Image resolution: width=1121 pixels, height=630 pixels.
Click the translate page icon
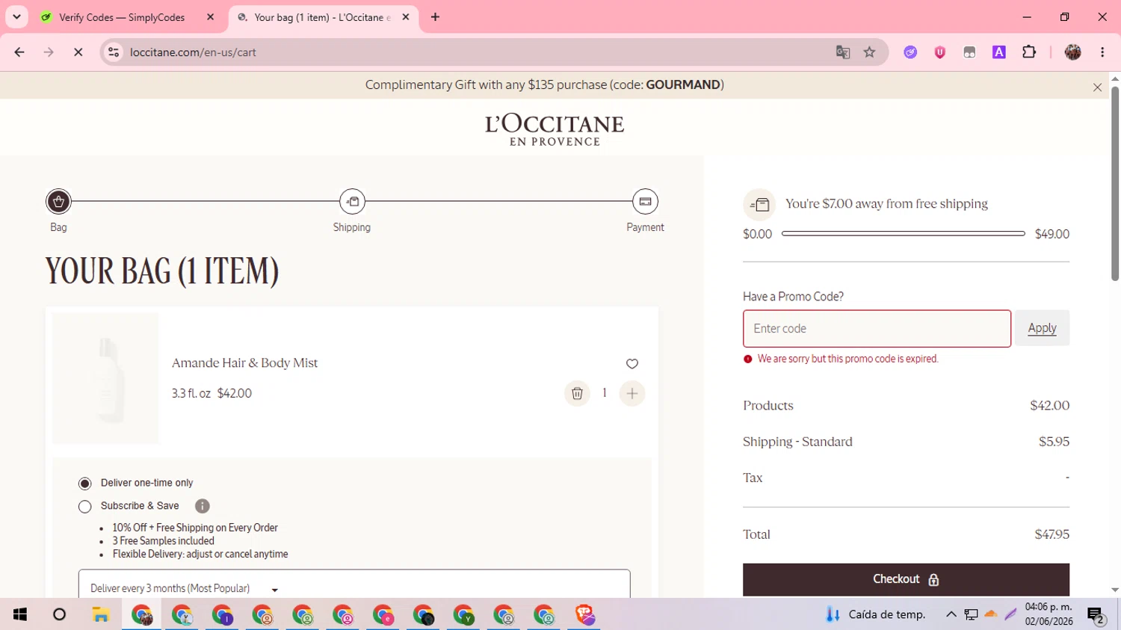click(x=843, y=52)
